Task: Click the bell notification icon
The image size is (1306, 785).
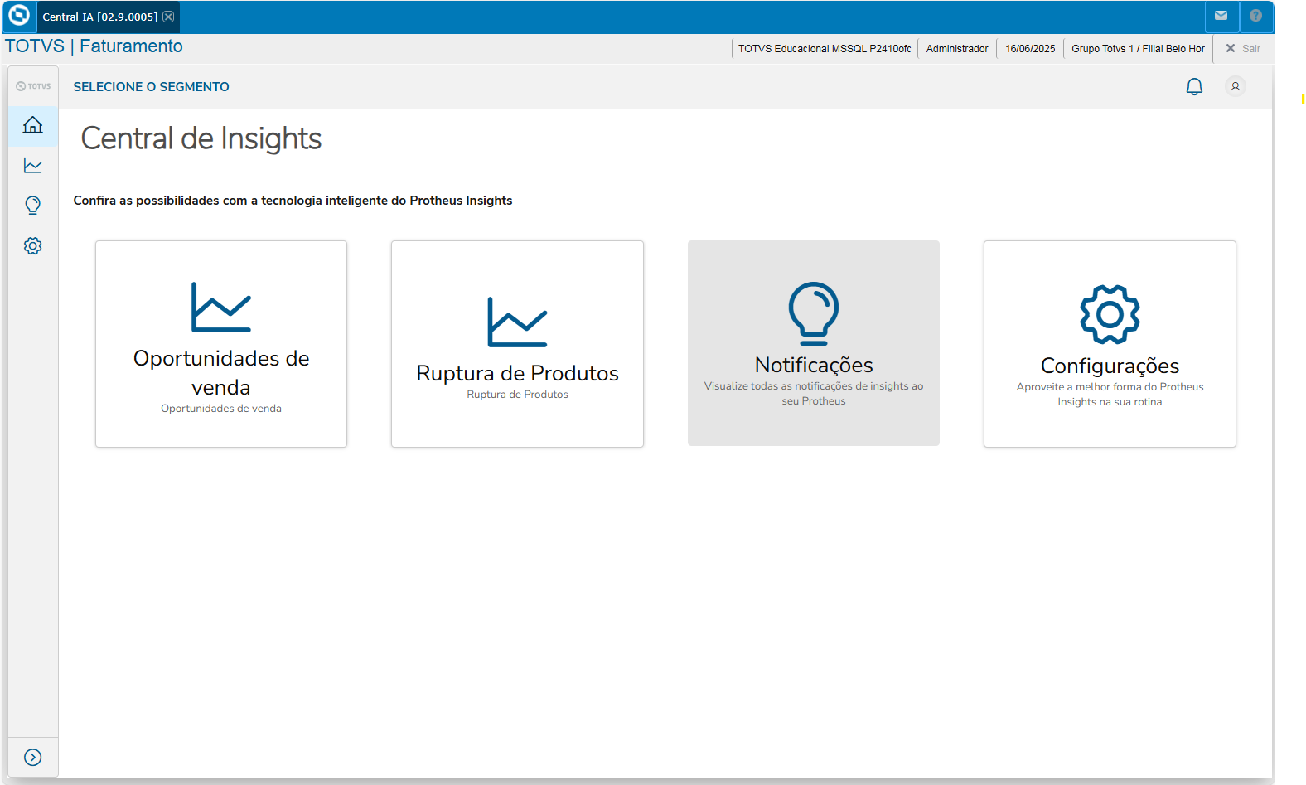Action: pyautogui.click(x=1194, y=86)
